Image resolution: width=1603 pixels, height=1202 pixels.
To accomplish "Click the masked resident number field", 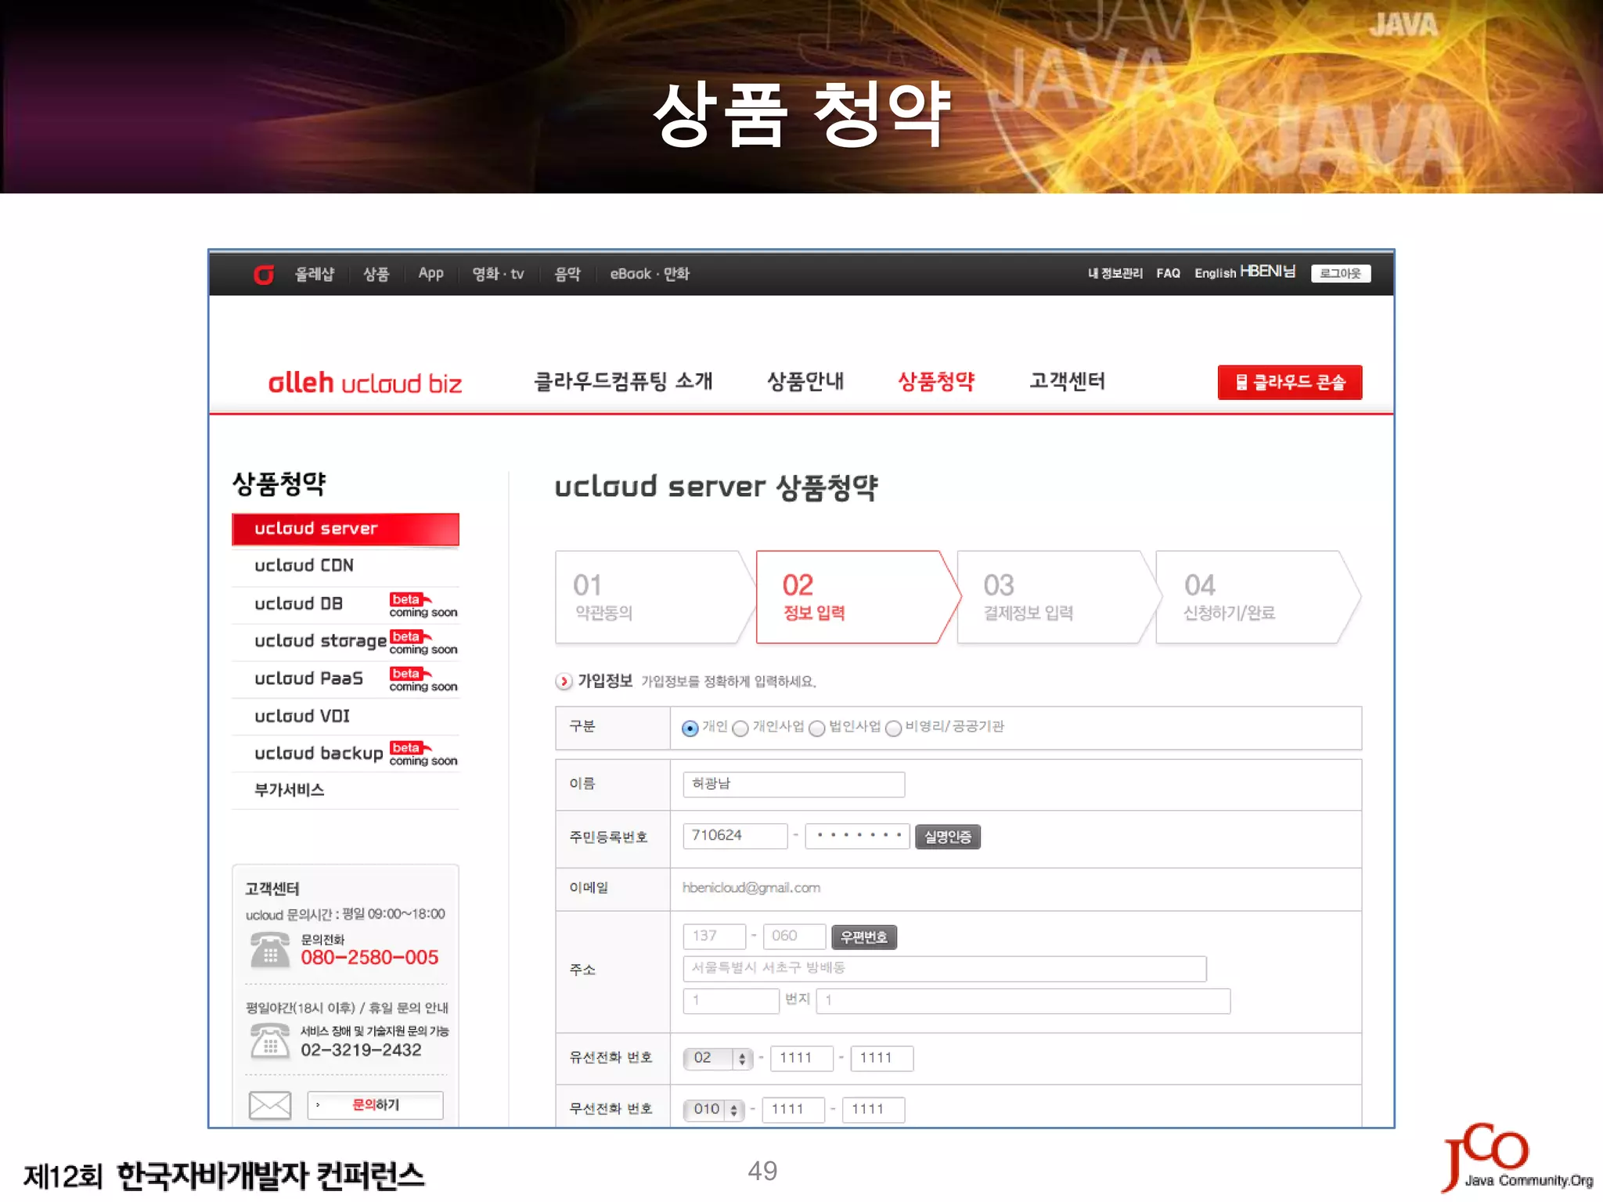I will tap(858, 836).
